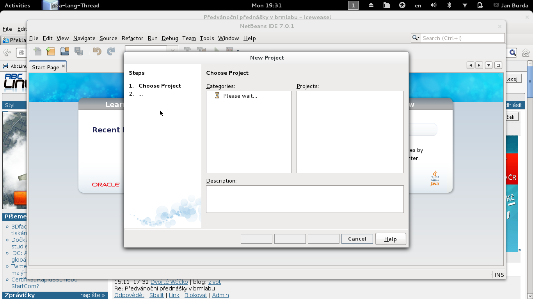The image size is (533, 299).
Task: Click the Redo arrow icon in NetBeans toolbar
Action: click(x=111, y=51)
